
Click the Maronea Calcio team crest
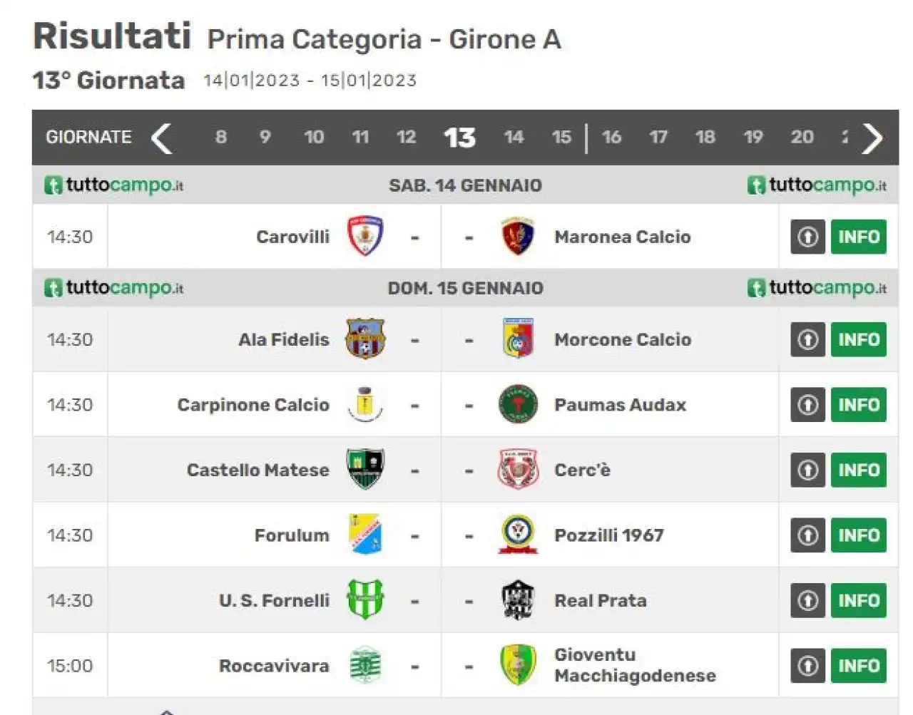(518, 236)
